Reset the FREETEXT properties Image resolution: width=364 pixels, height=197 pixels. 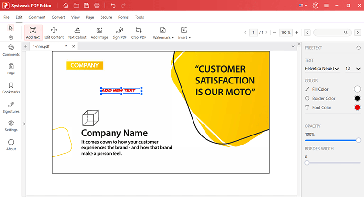click(x=358, y=48)
